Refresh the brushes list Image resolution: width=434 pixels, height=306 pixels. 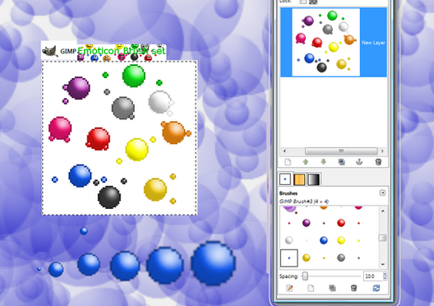point(376,288)
